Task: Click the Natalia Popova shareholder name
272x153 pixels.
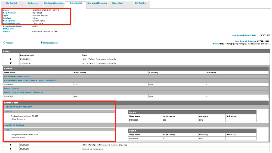Action: click(x=15, y=125)
